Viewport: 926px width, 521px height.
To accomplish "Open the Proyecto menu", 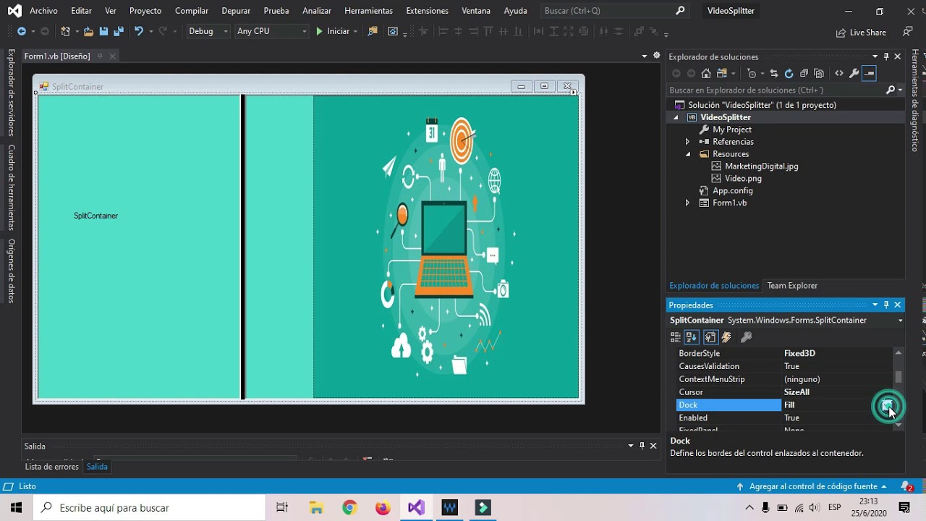I will 145,11.
